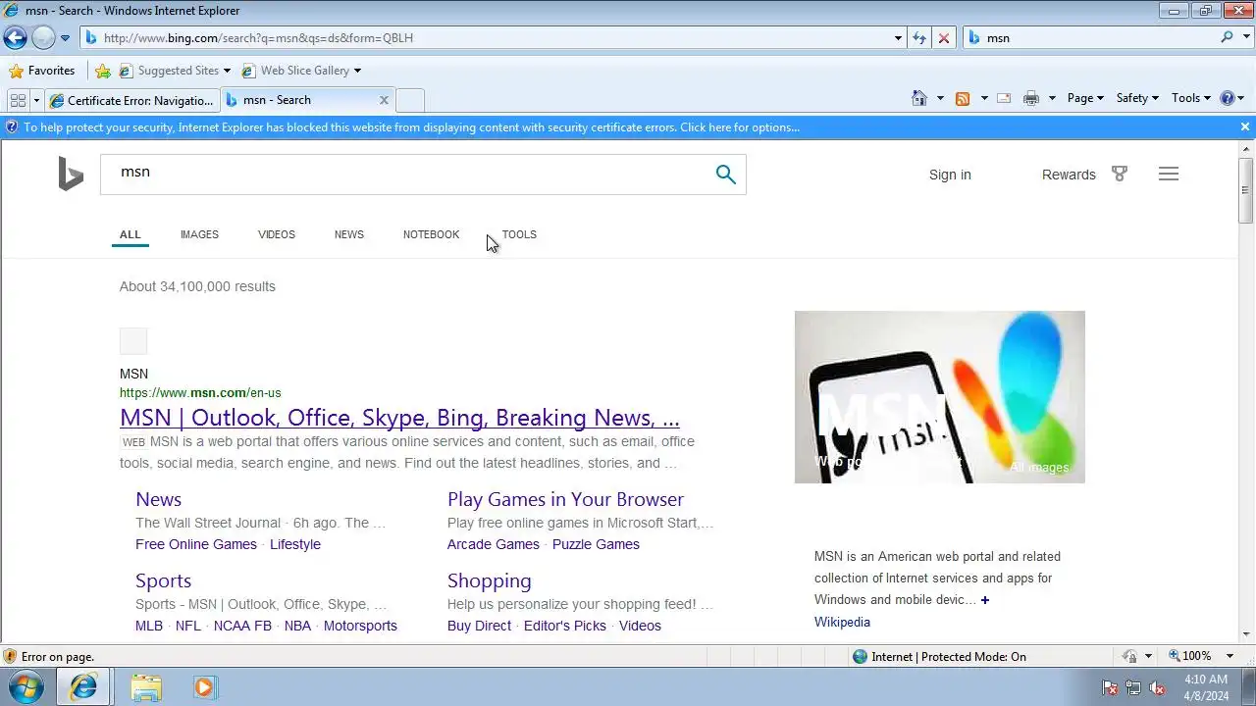The width and height of the screenshot is (1256, 706).
Task: Click Add to Favorites Bar icon
Action: coord(103,71)
